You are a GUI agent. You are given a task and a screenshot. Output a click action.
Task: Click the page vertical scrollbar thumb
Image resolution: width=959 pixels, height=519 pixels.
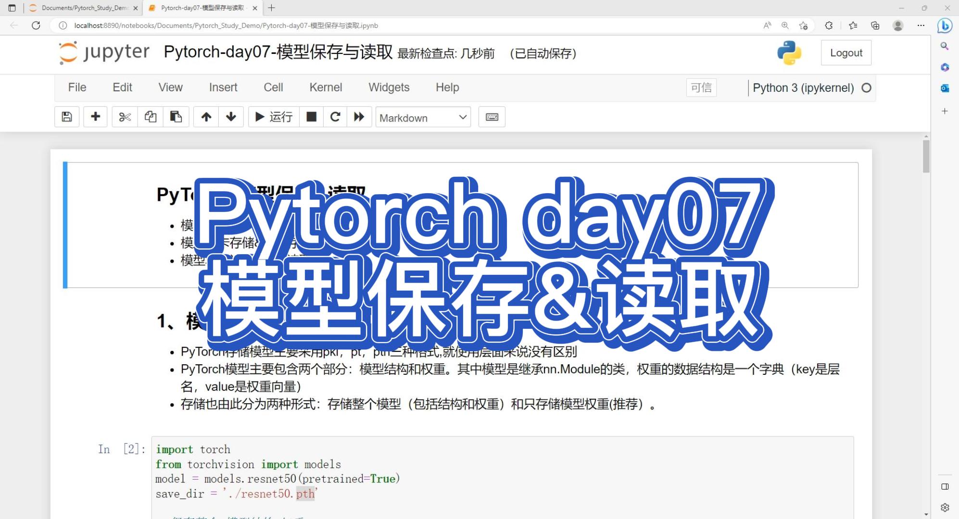coord(926,156)
